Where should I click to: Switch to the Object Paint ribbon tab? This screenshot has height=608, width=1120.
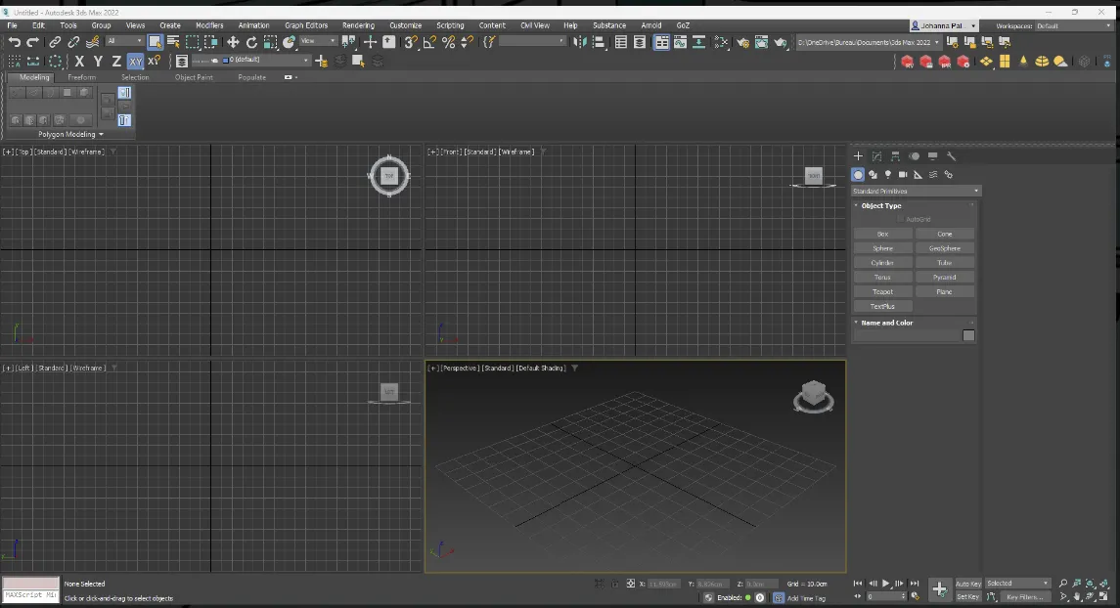tap(194, 77)
